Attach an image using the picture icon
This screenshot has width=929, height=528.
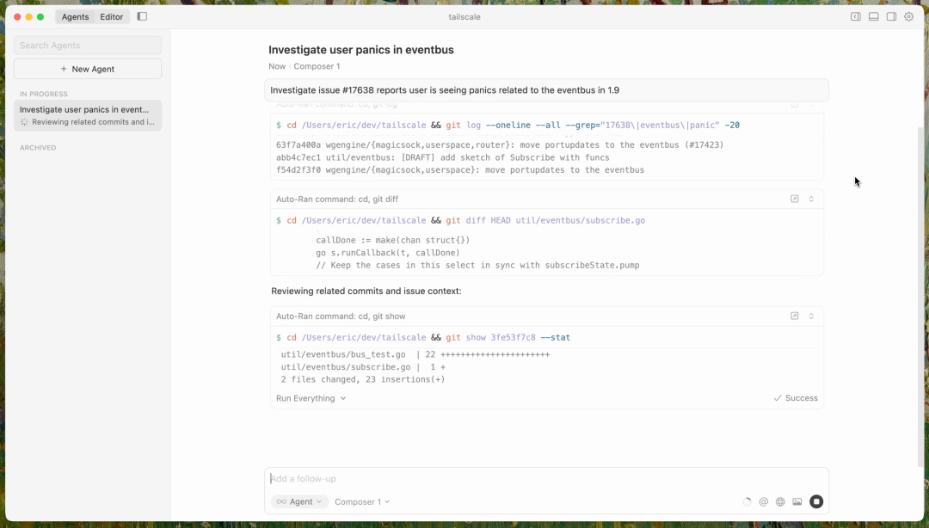click(797, 502)
